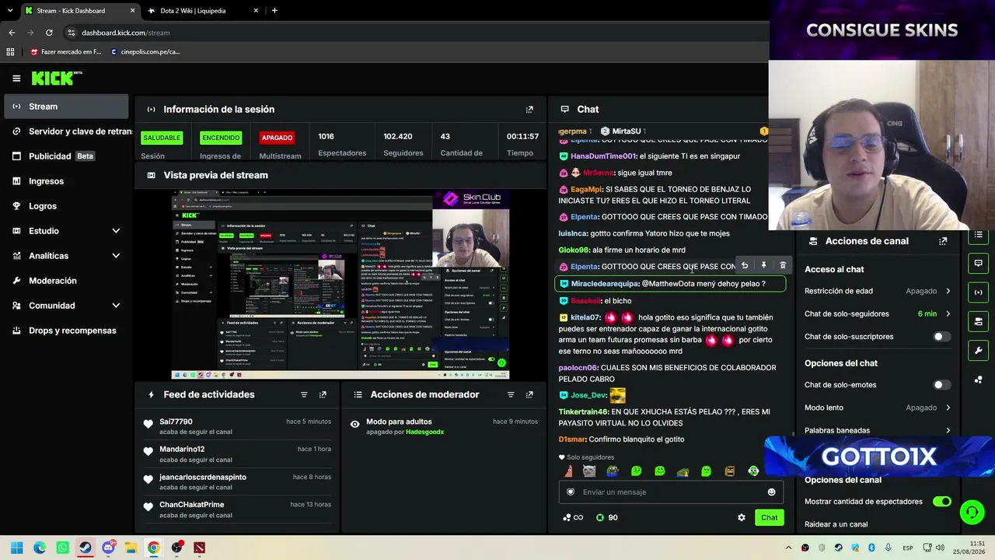995x560 pixels.
Task: Switch to the Dota 2 Wiki Liquipedia tab
Action: 202,11
